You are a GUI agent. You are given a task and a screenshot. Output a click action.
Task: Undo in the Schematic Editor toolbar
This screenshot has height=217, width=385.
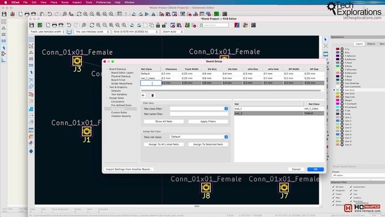[x=49, y=14]
